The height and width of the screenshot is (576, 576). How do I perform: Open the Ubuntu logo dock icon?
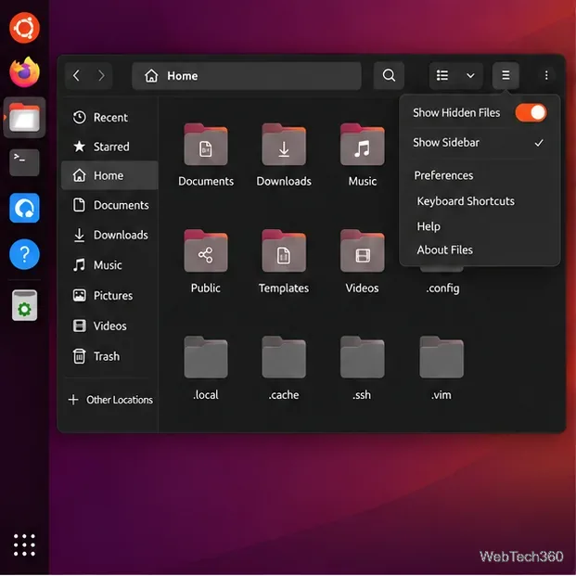click(x=24, y=28)
